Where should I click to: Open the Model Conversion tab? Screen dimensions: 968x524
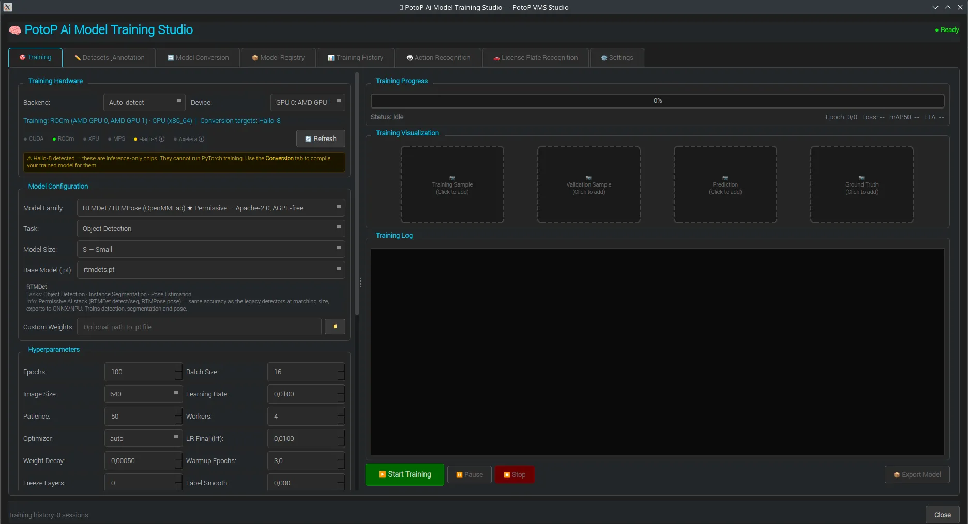pyautogui.click(x=198, y=58)
